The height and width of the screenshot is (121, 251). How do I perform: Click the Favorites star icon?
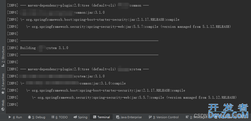click(3, 93)
